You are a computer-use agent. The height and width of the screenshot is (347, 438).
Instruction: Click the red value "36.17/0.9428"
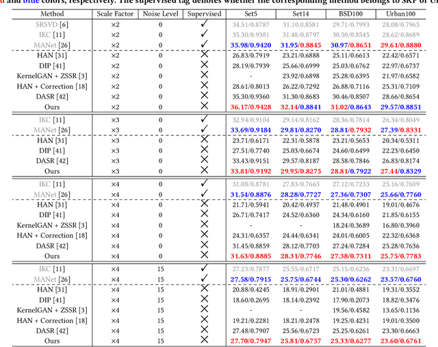pos(251,107)
